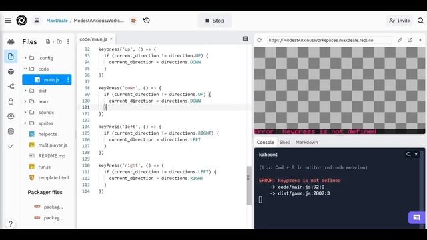This screenshot has height=240, width=427.
Task: Toggle the editor layout panel icon
Action: pyautogui.click(x=245, y=39)
